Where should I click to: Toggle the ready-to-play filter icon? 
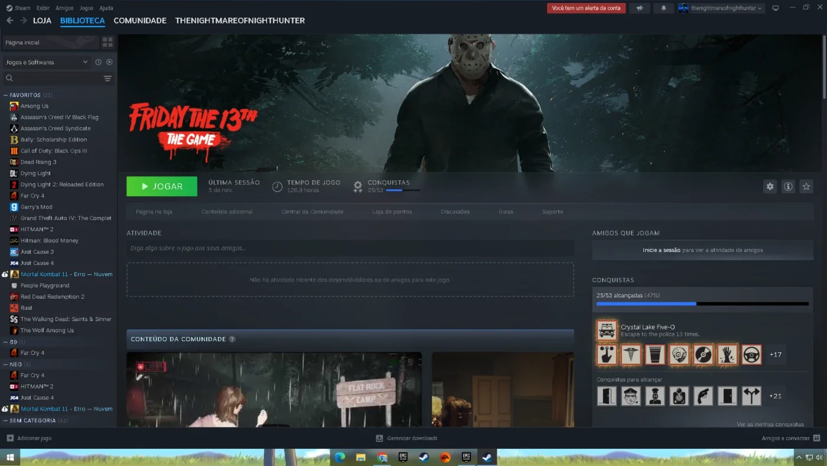(x=109, y=62)
